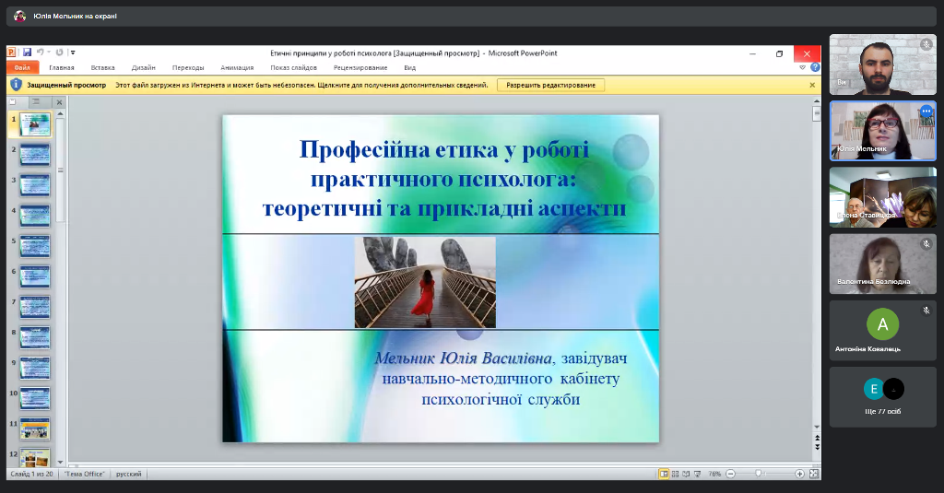Click the zoom in plus button

[x=799, y=474]
